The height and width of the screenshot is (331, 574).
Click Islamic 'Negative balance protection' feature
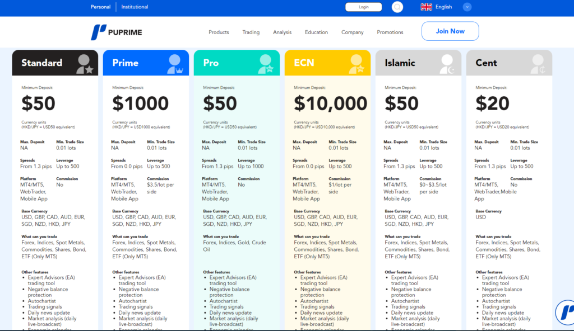pos(411,292)
